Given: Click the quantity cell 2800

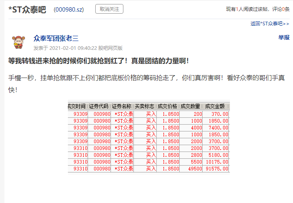Looking at the screenshot, I should 191,155.
